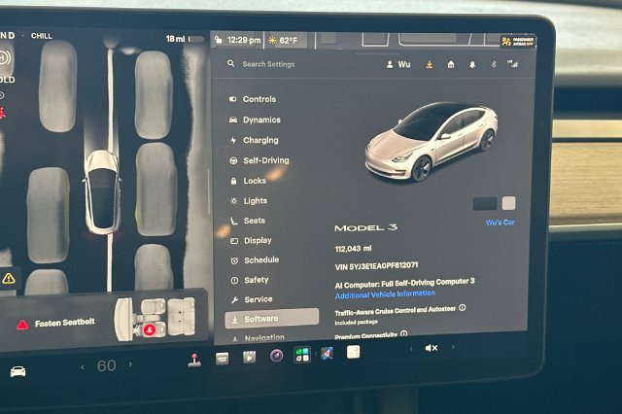
Task: Select the light color swatch under the car
Action: pos(508,203)
